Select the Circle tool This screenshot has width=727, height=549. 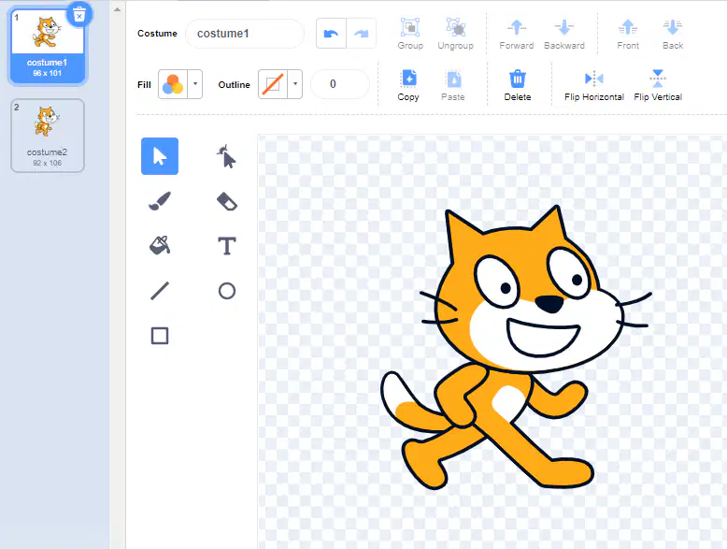[227, 291]
